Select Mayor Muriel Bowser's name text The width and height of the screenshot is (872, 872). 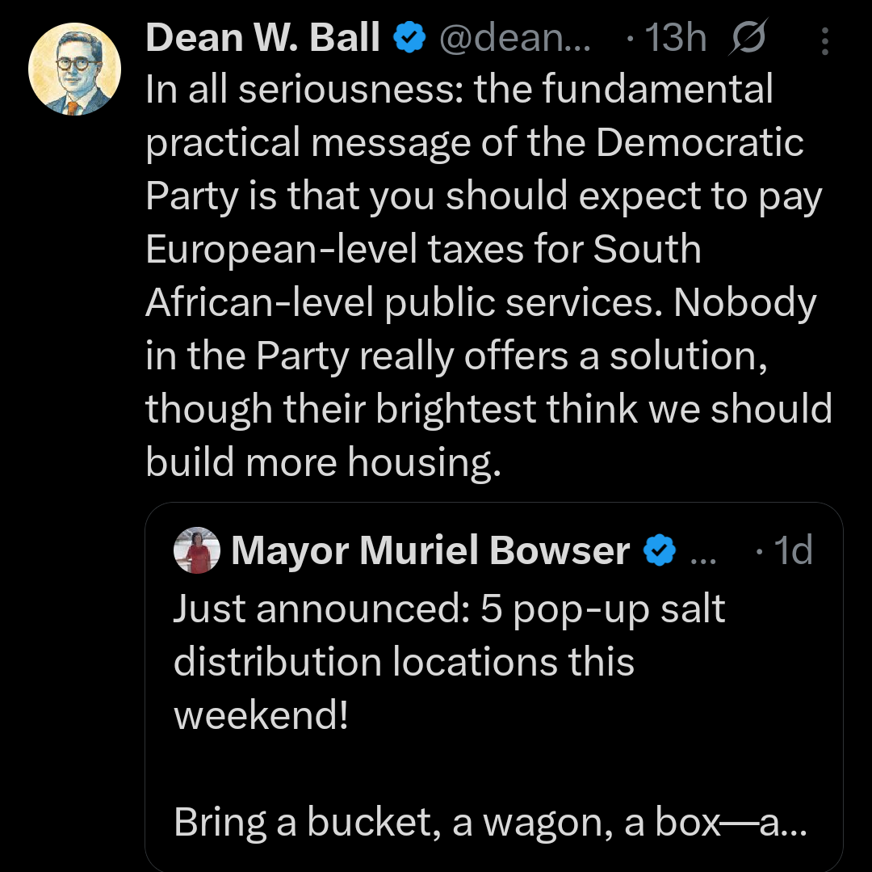coord(430,550)
